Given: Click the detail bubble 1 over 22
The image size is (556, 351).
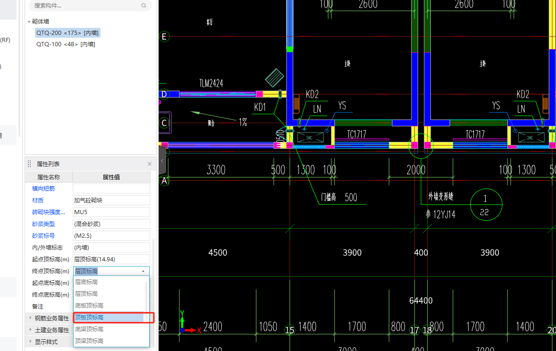Looking at the screenshot, I should [x=486, y=205].
